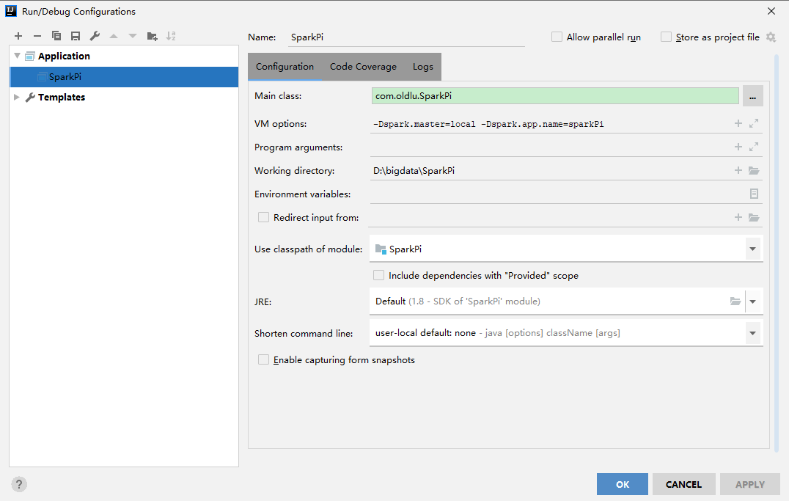Viewport: 789px width, 501px height.
Task: Open the JRE dropdown arrow
Action: (x=753, y=301)
